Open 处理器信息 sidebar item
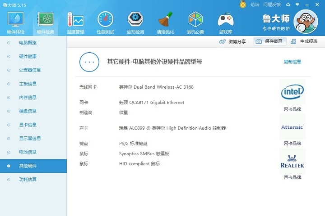 30,70
